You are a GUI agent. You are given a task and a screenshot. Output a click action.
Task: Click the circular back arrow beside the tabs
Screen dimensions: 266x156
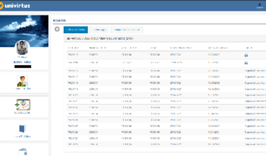57,29
